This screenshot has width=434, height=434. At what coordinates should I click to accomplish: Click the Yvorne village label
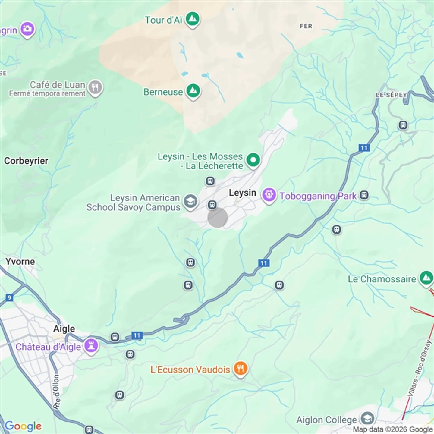20,261
